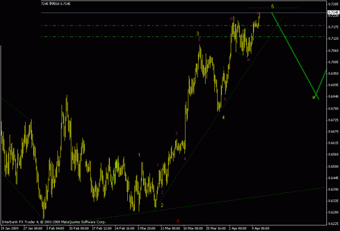Select the yellow wave 2 label
The width and height of the screenshot is (340, 231).
(x=162, y=205)
